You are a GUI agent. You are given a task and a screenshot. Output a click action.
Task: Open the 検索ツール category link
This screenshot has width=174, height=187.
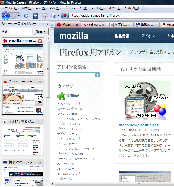pos(65,179)
